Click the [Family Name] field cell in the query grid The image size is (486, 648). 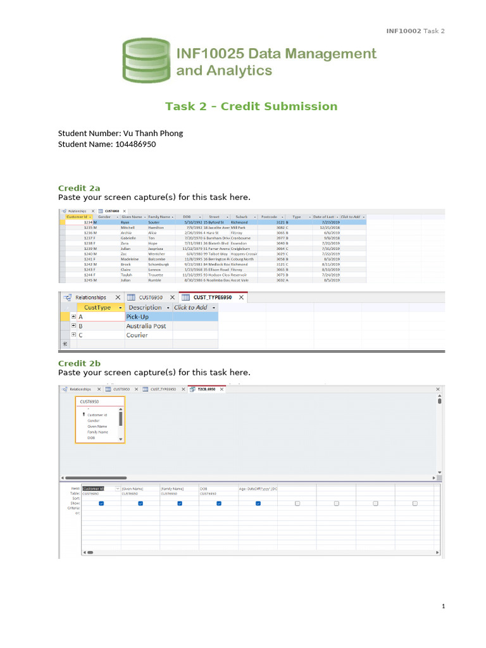click(x=180, y=489)
